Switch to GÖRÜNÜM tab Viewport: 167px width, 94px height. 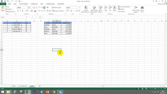61,4
